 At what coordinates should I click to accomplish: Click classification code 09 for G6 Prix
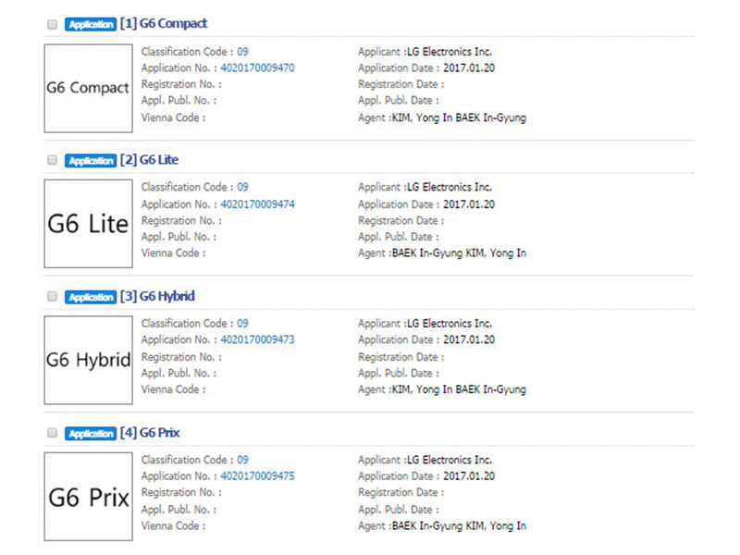coord(242,460)
